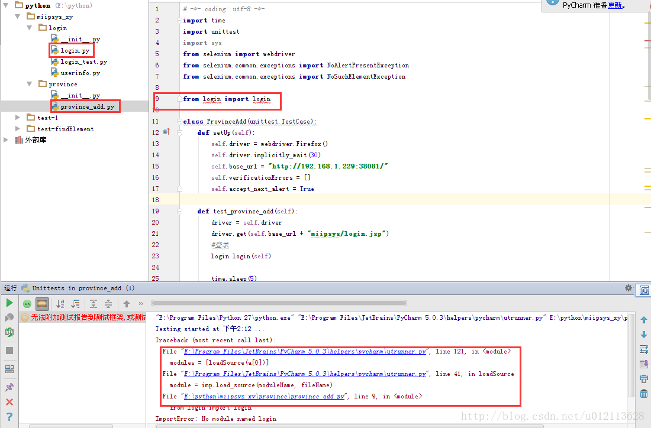Click Up the stack trace blue arrow
This screenshot has height=428, width=651.
pyautogui.click(x=643, y=320)
